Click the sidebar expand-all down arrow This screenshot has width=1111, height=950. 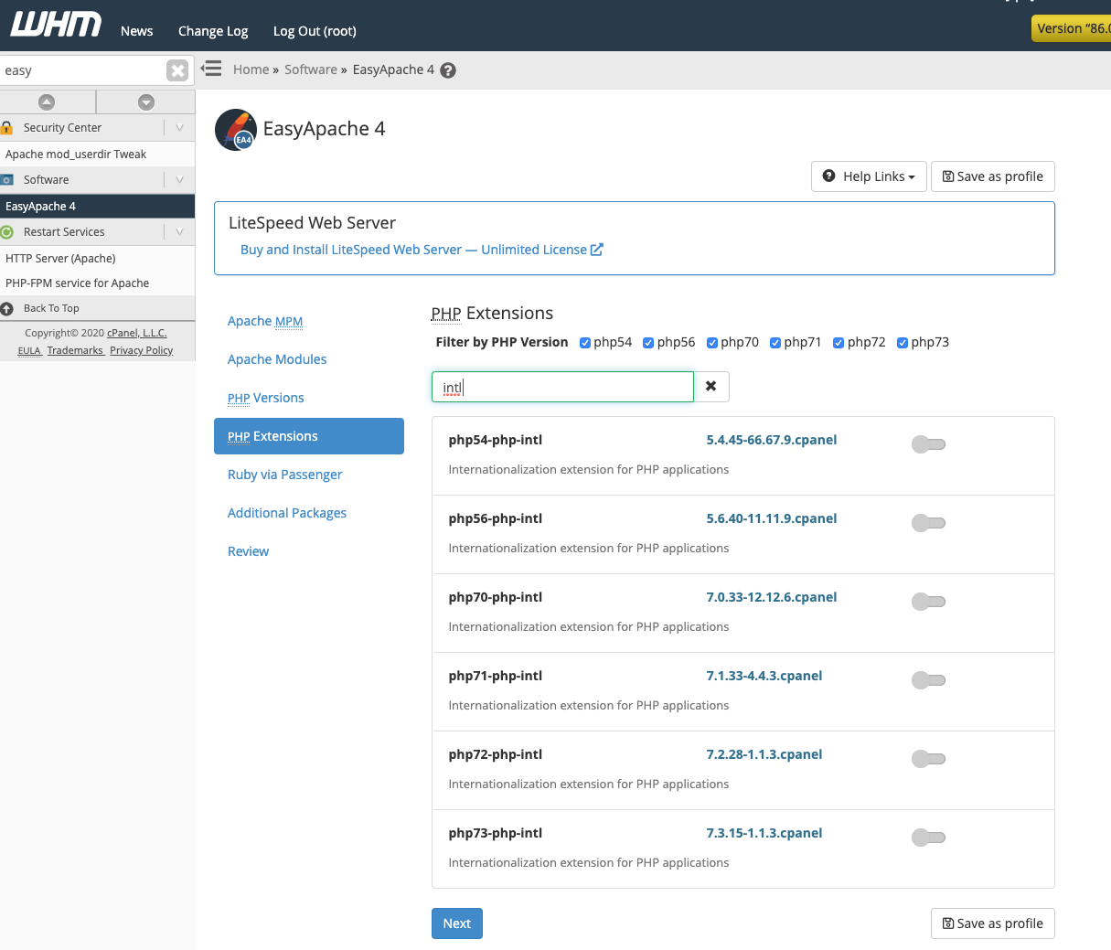[x=146, y=101]
